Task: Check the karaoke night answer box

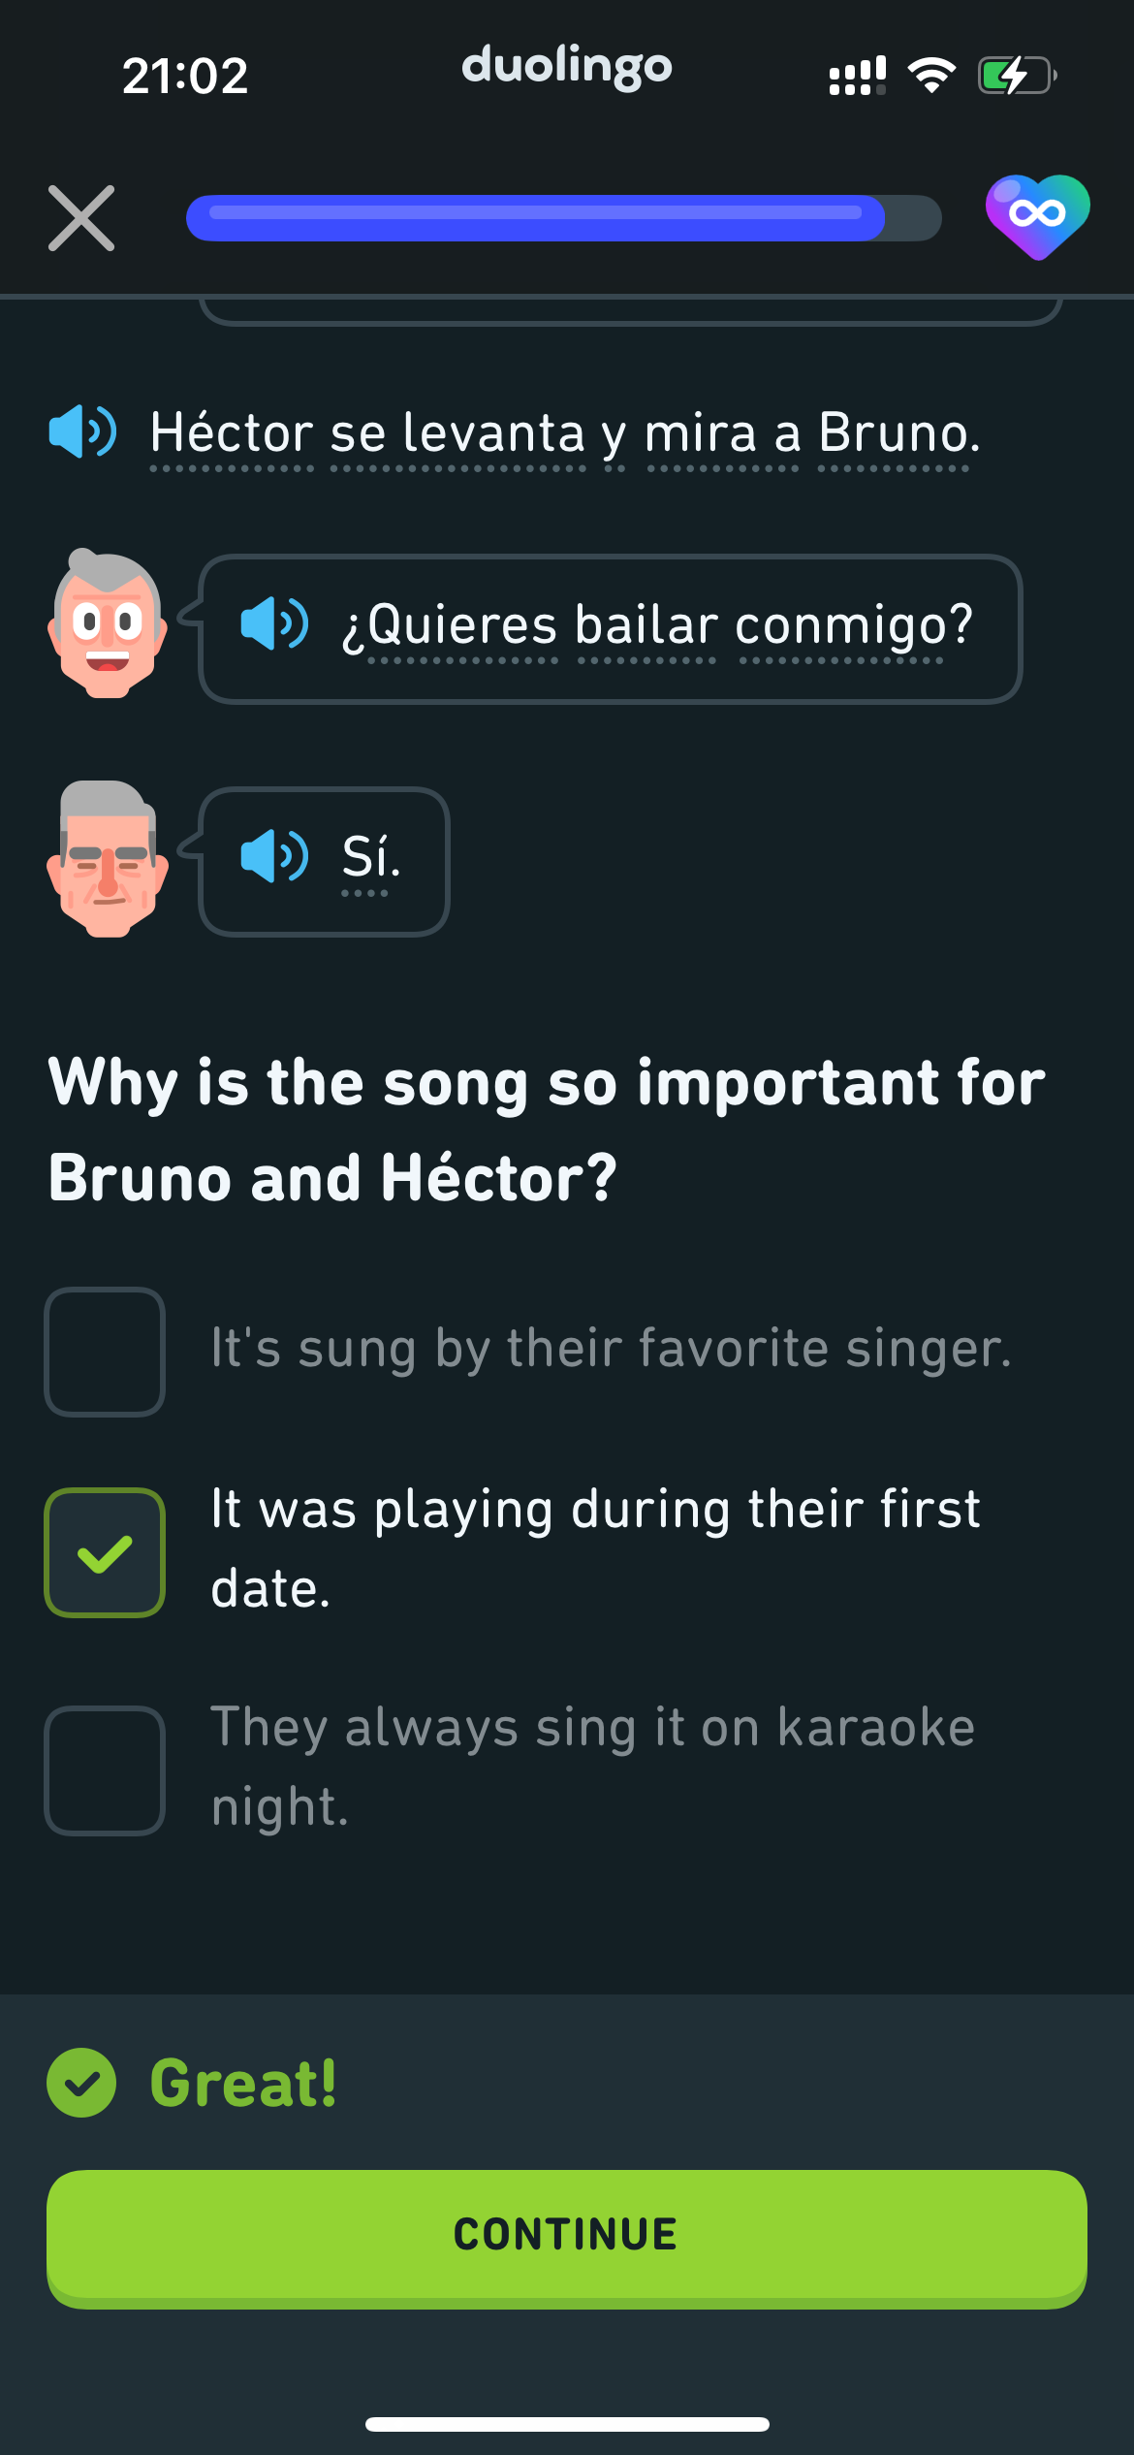Action: pyautogui.click(x=105, y=1770)
